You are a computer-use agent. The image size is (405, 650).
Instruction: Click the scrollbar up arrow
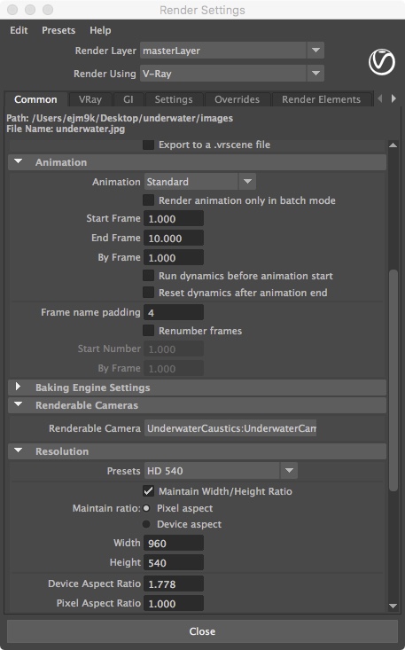393,145
